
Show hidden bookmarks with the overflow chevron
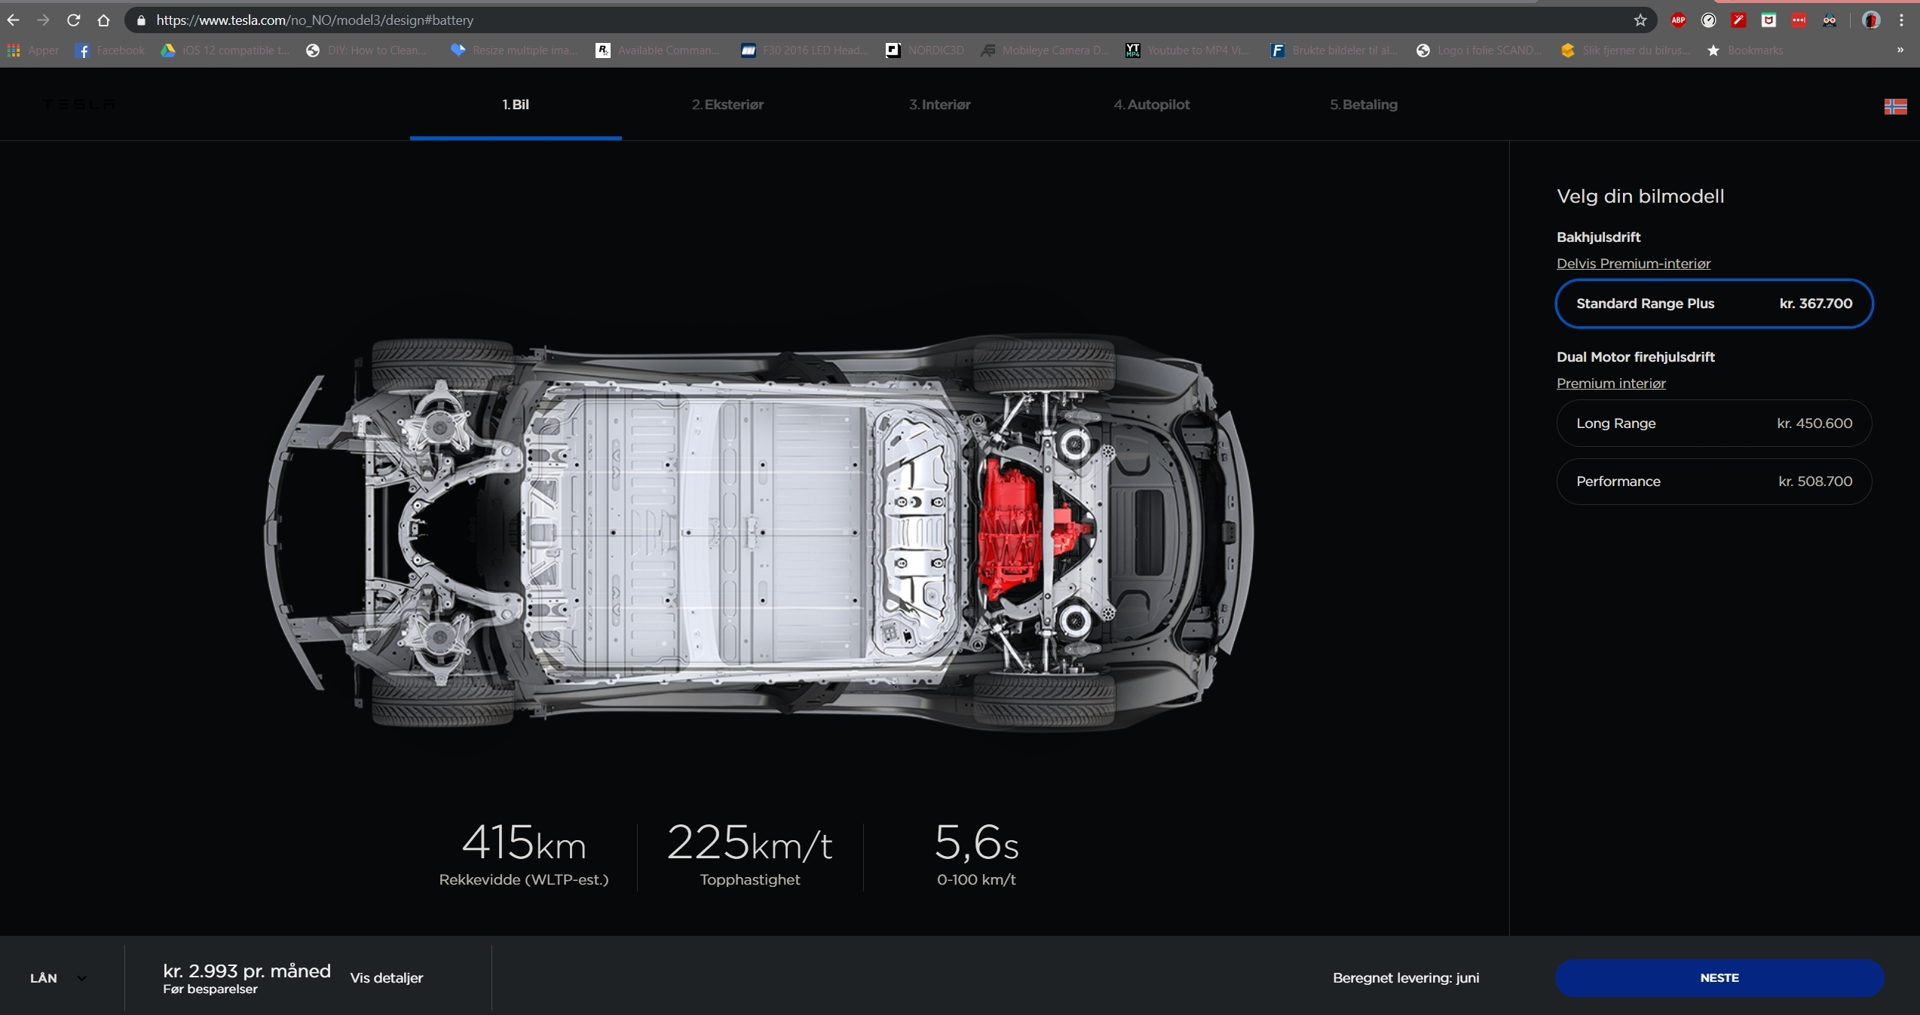click(x=1900, y=50)
